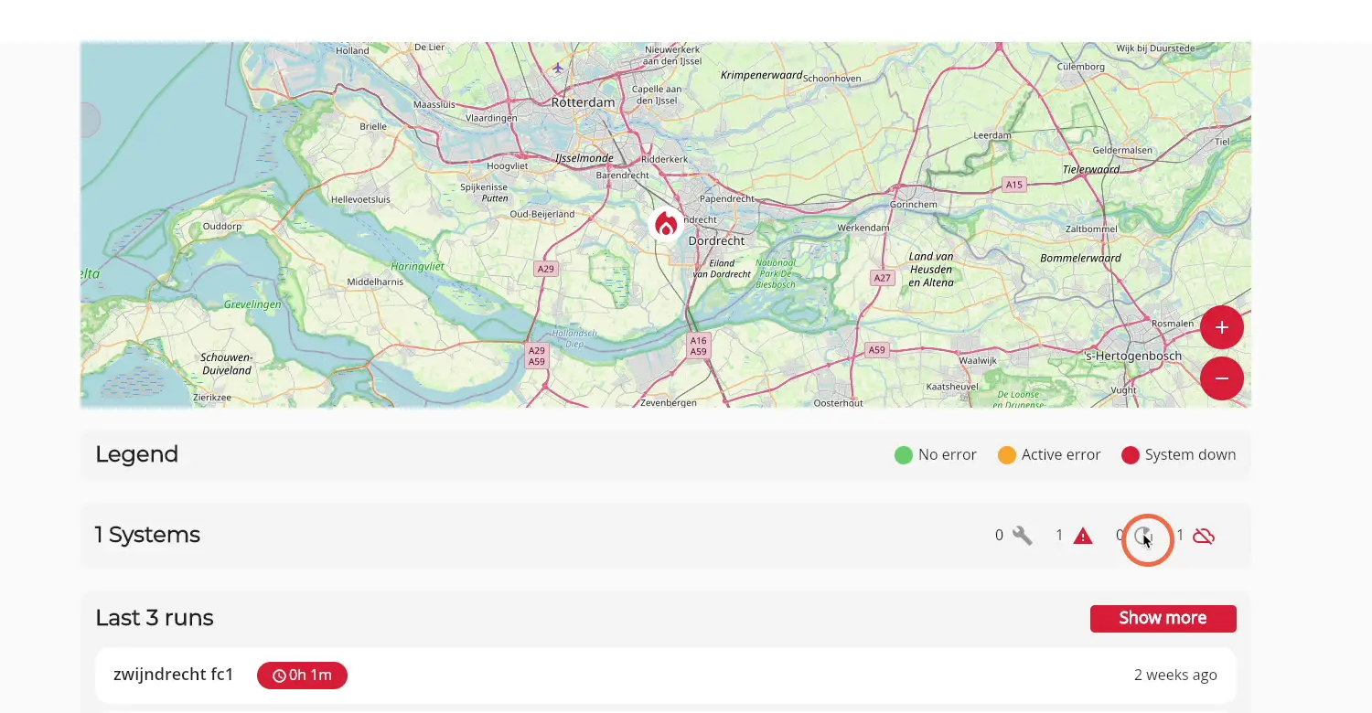Image resolution: width=1372 pixels, height=713 pixels.
Task: Zoom out with the map minus button
Action: [1222, 378]
